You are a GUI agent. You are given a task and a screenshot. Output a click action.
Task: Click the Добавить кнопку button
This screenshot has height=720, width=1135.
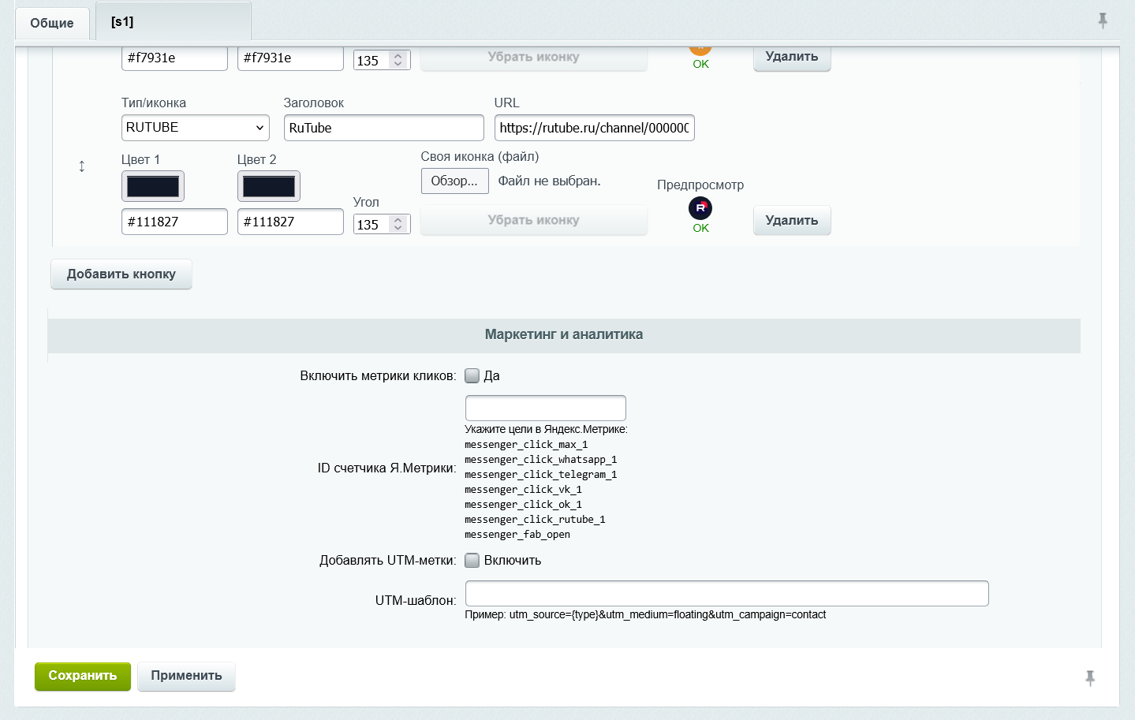click(121, 274)
